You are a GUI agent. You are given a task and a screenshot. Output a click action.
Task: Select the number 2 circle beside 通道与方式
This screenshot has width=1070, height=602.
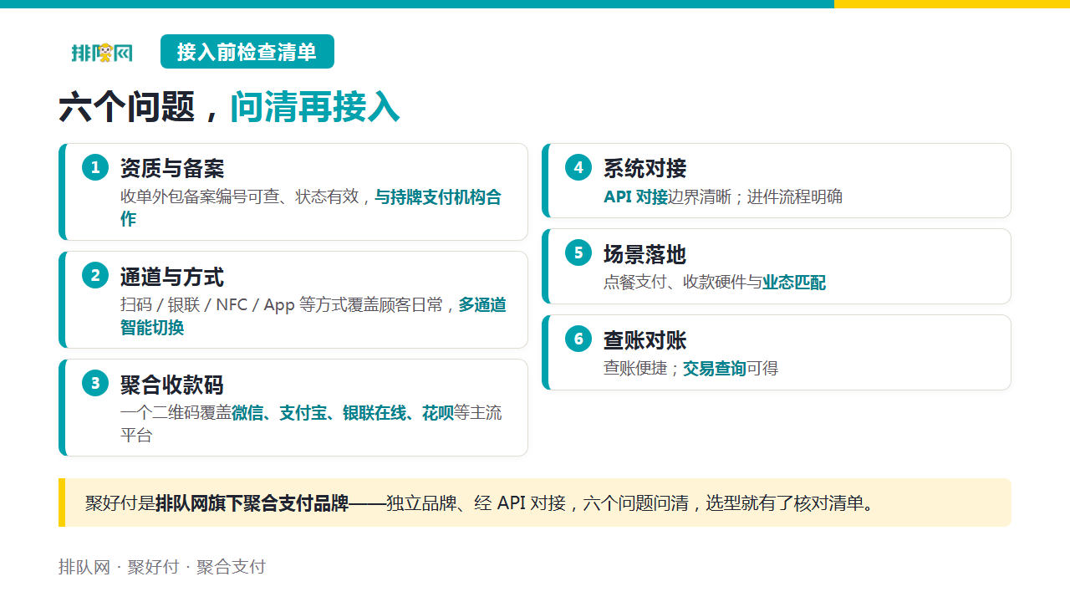point(95,275)
